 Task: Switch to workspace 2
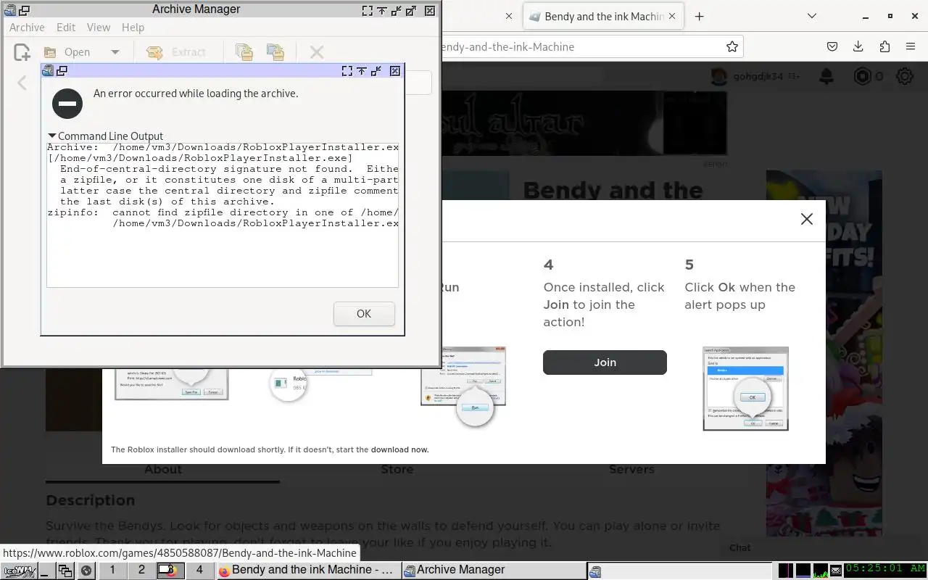(141, 571)
